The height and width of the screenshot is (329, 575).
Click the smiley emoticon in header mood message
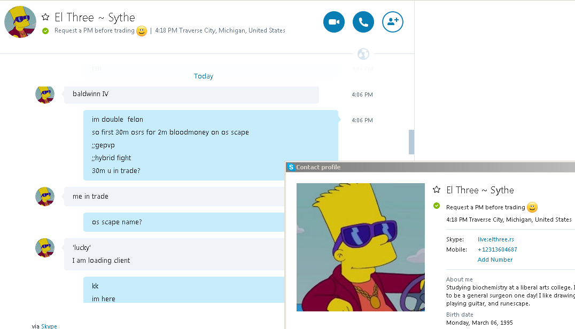[x=142, y=31]
